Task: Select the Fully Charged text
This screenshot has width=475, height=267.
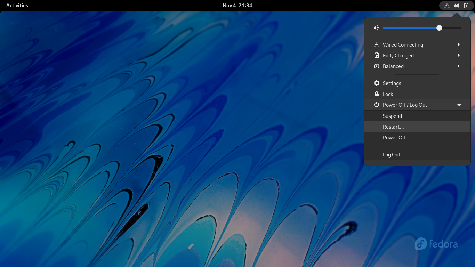Action: pyautogui.click(x=398, y=55)
